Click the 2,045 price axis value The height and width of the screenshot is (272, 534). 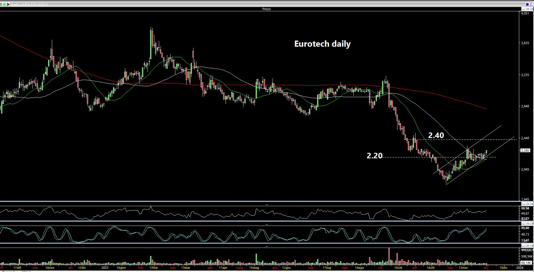pyautogui.click(x=525, y=169)
